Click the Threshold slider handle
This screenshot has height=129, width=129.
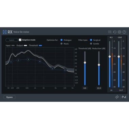point(85,62)
